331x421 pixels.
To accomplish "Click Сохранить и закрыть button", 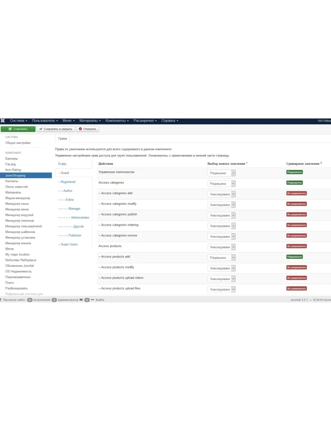I will (x=56, y=129).
